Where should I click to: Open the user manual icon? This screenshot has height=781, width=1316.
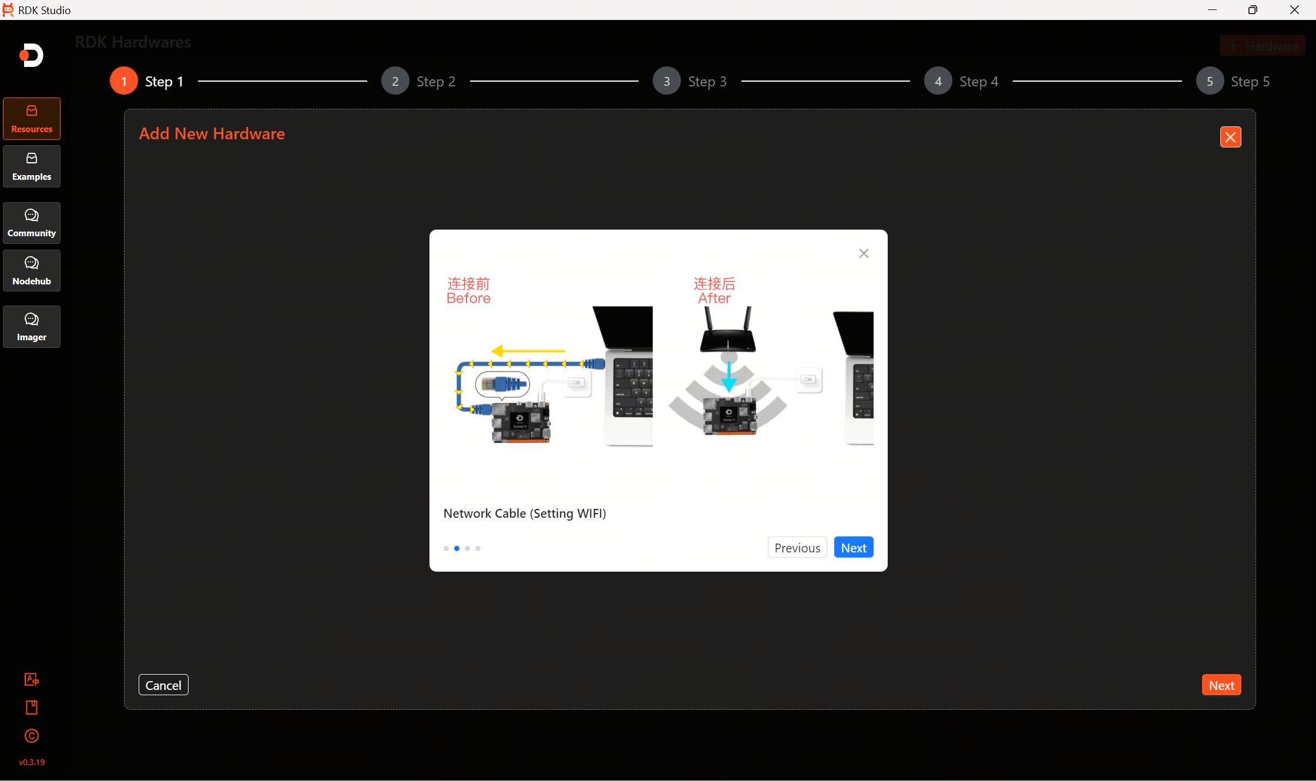coord(31,707)
